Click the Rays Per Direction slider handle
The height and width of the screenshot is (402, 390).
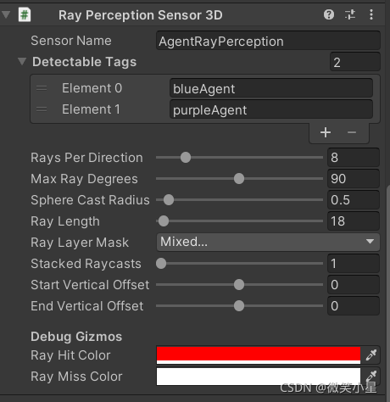[x=186, y=158]
